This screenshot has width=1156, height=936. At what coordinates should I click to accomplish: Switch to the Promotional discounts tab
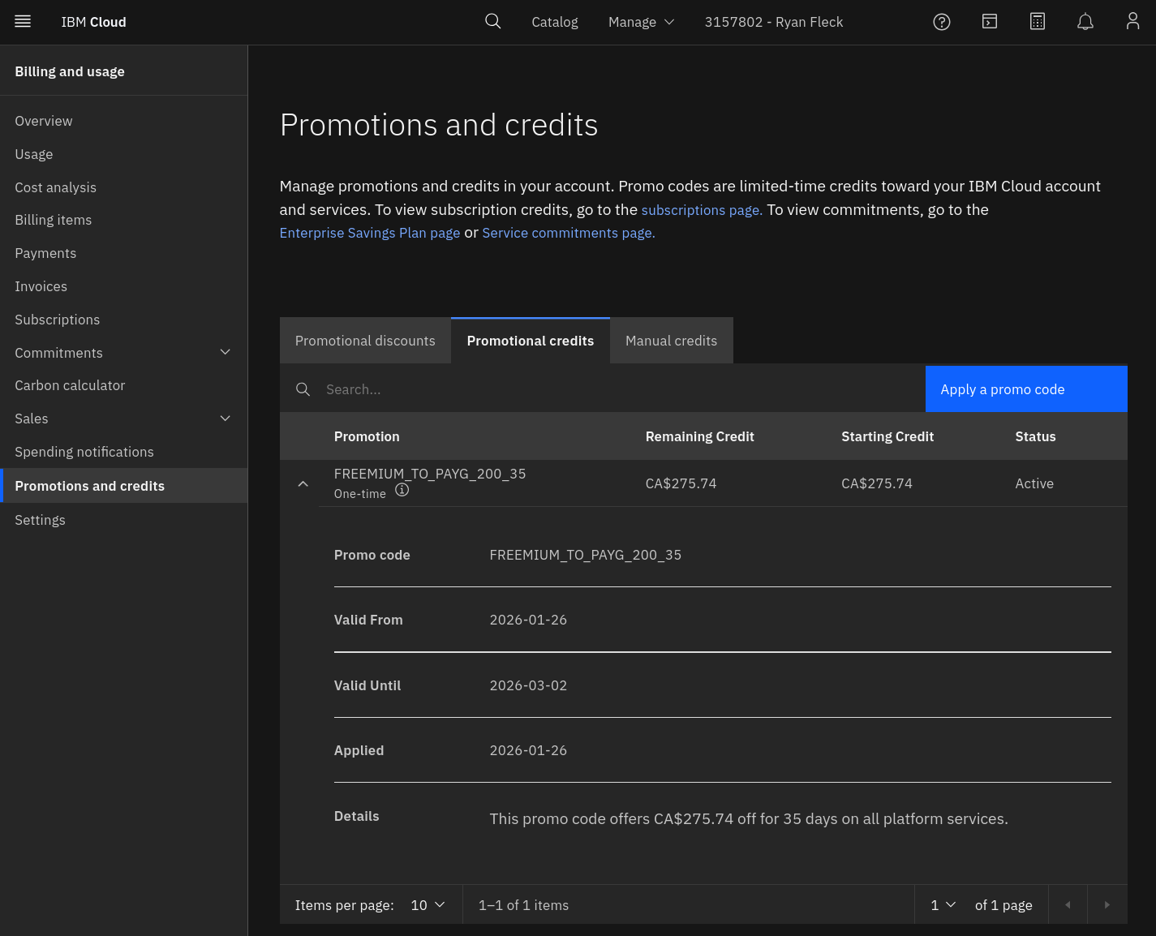tap(365, 341)
